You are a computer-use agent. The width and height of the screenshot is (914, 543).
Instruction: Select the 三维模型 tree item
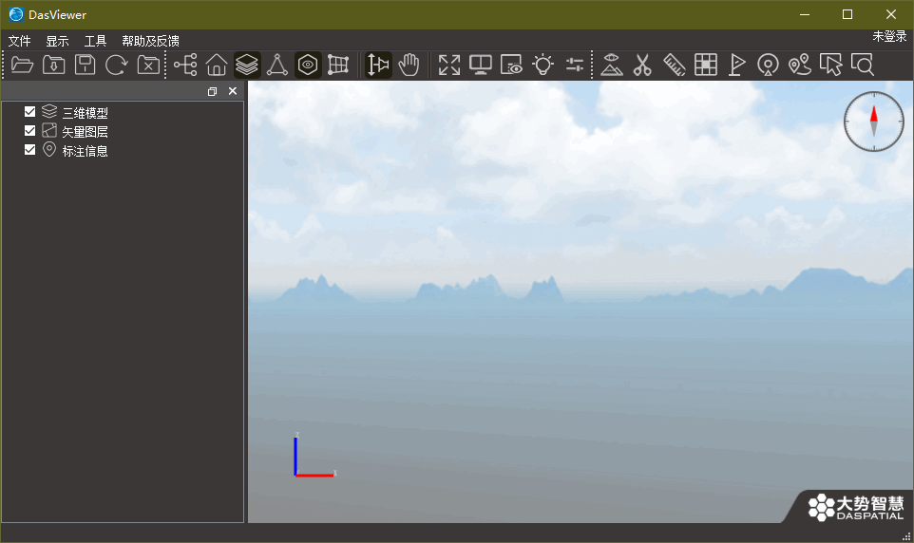[86, 112]
